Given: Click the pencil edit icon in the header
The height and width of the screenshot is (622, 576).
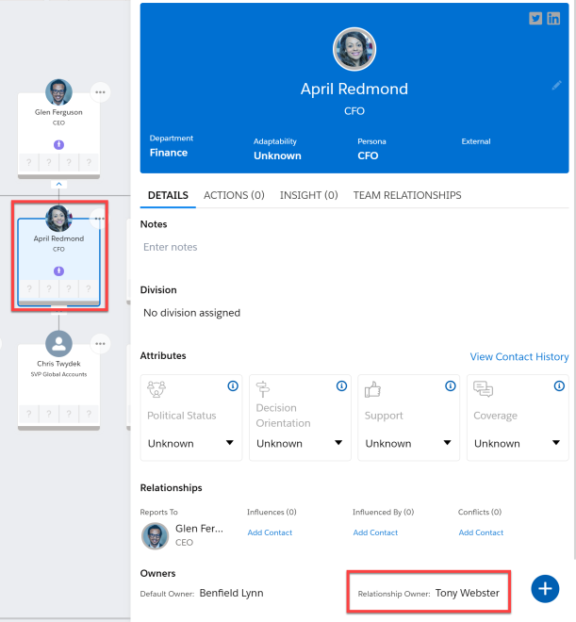Looking at the screenshot, I should pos(556,85).
